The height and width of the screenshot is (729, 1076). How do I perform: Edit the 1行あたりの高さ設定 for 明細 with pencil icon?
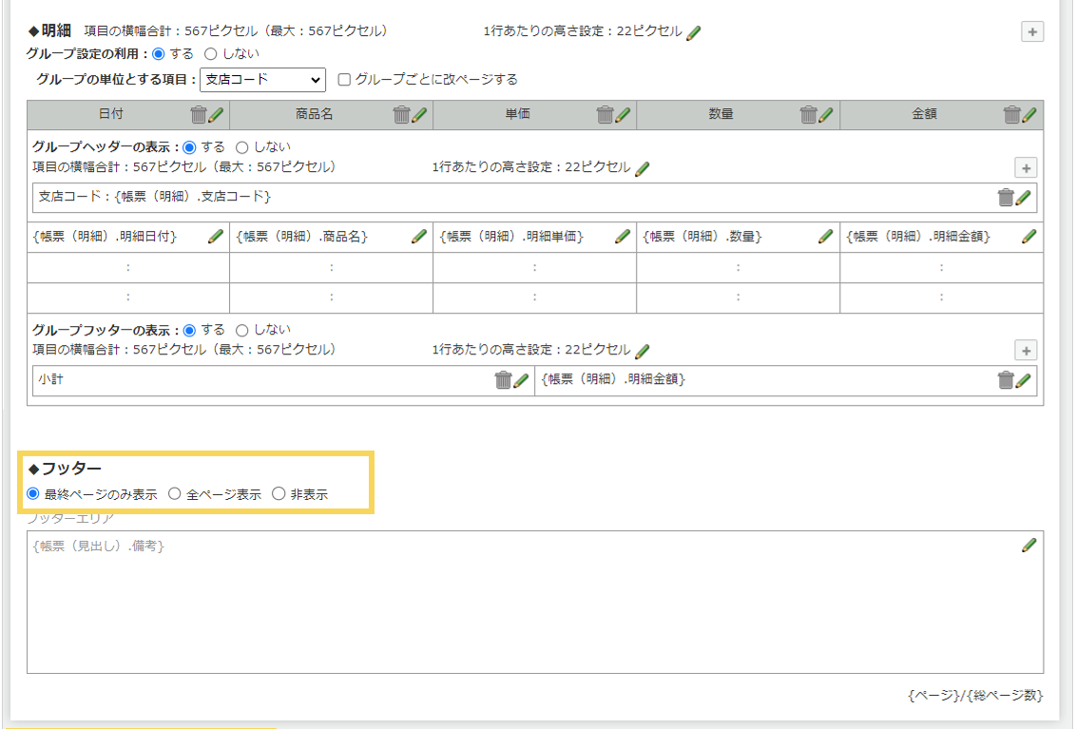click(x=693, y=31)
